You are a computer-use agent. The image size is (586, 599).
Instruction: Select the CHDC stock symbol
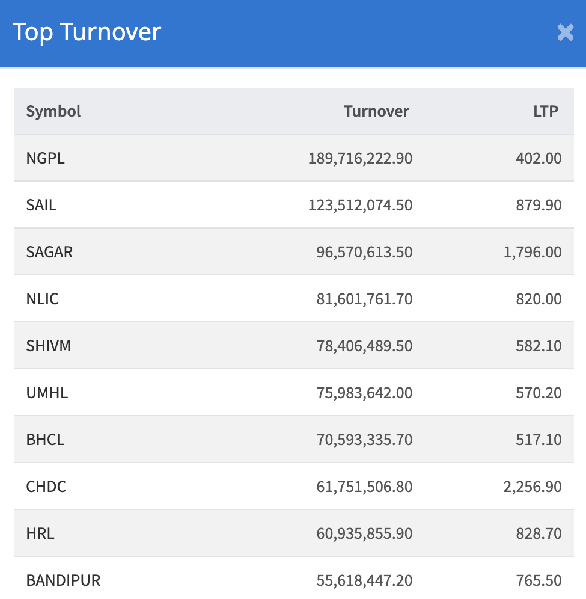pos(46,487)
